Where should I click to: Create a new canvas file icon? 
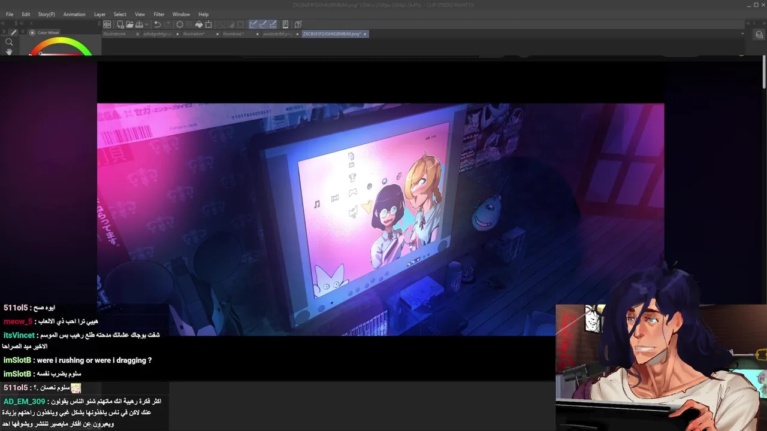[120, 25]
